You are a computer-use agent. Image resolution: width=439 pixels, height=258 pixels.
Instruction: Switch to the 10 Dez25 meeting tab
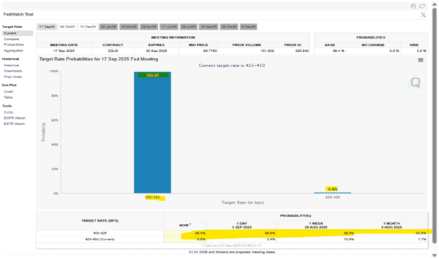coord(88,26)
